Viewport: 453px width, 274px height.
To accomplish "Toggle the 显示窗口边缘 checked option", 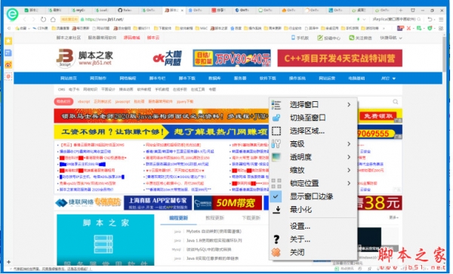I will tap(313, 196).
